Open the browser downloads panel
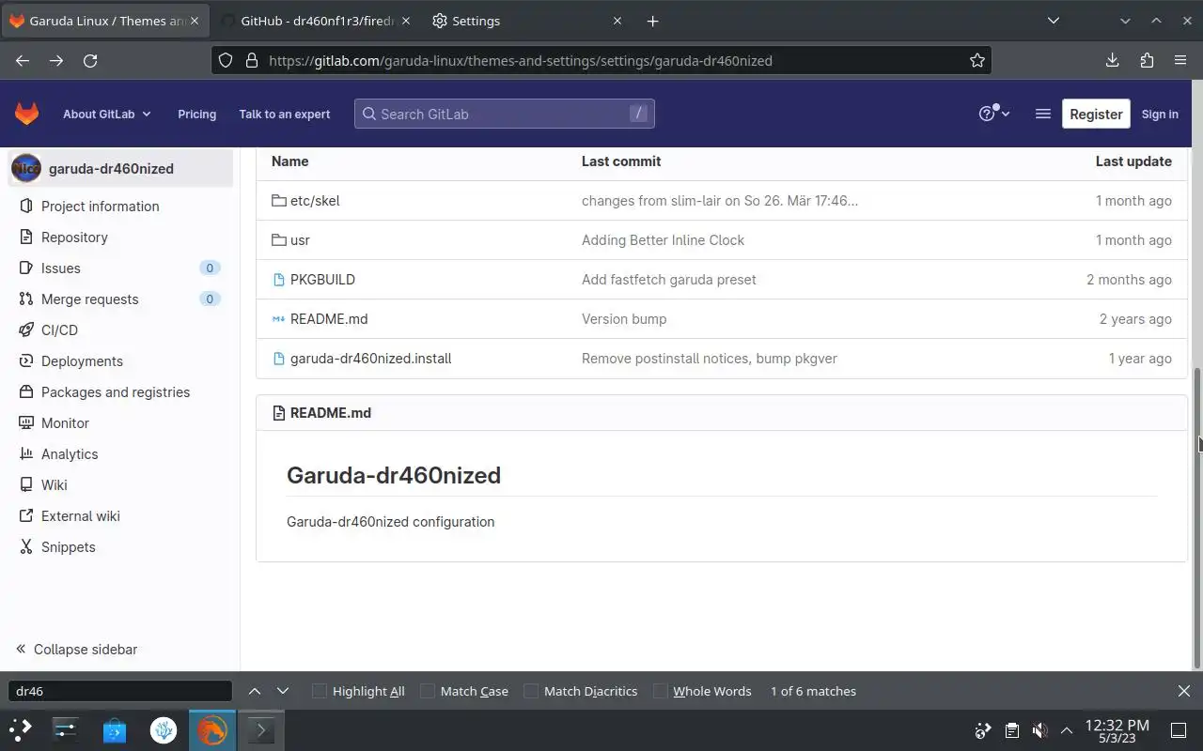Viewport: 1203px width, 751px height. (1113, 60)
